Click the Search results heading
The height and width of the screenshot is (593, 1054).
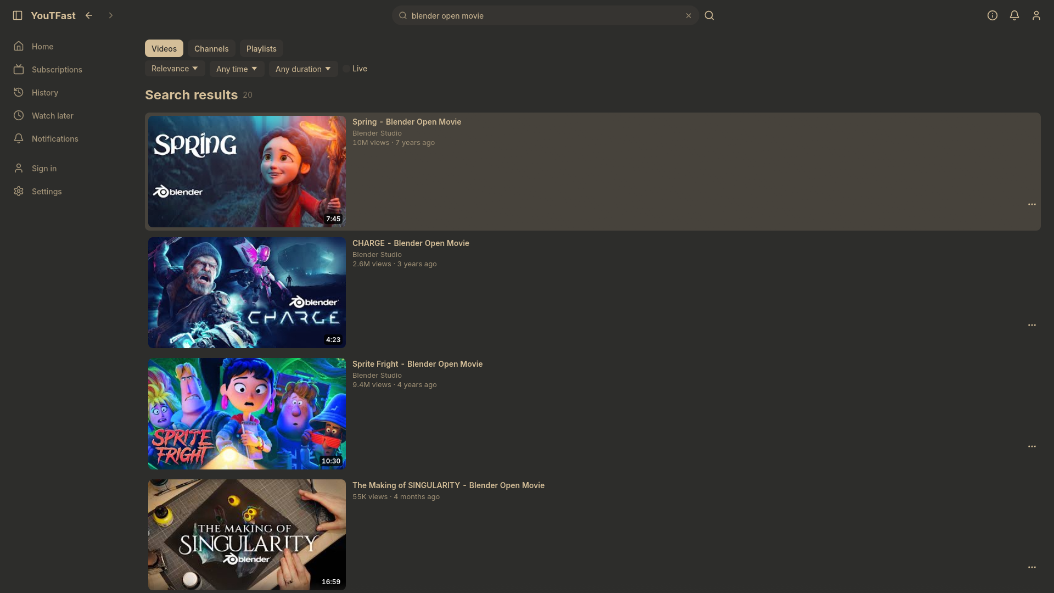point(191,94)
